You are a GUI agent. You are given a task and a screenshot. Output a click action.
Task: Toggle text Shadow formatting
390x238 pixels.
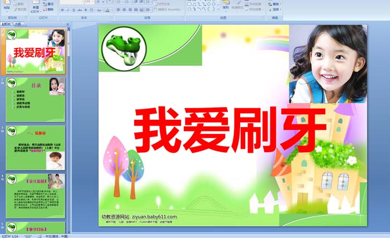point(86,10)
